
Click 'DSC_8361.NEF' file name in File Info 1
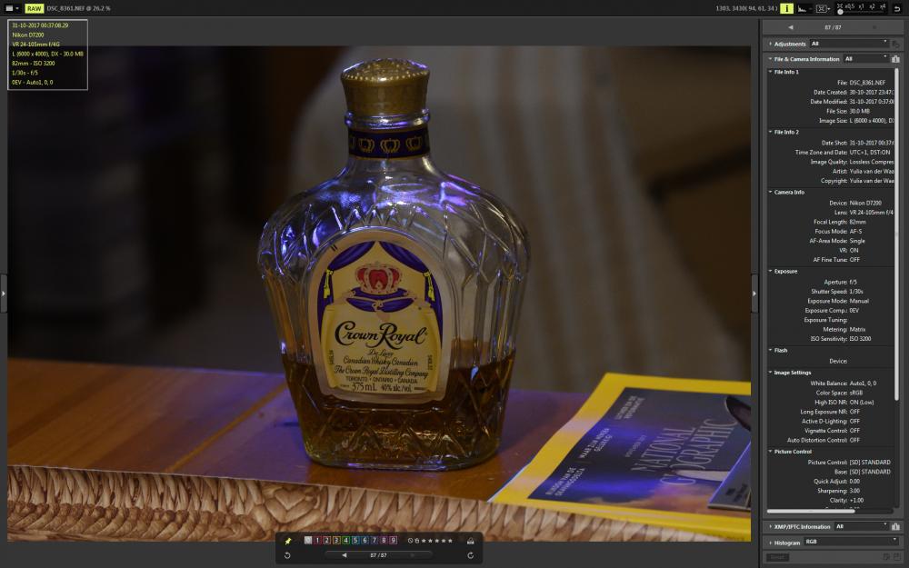pos(867,83)
